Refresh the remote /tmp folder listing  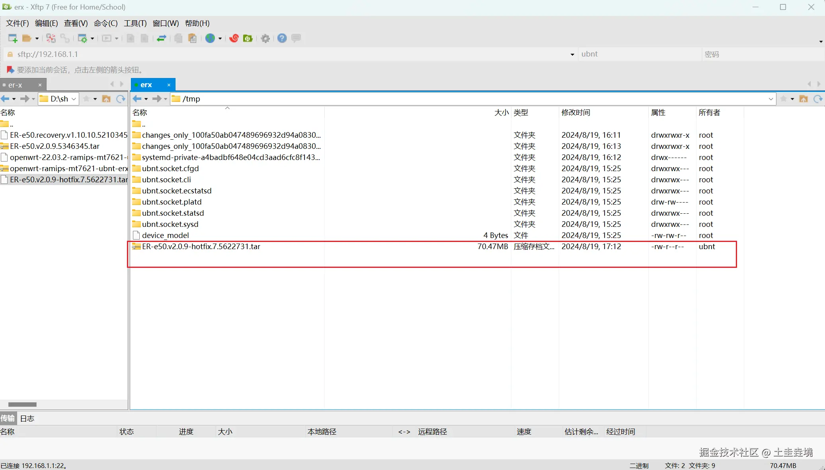coord(818,99)
